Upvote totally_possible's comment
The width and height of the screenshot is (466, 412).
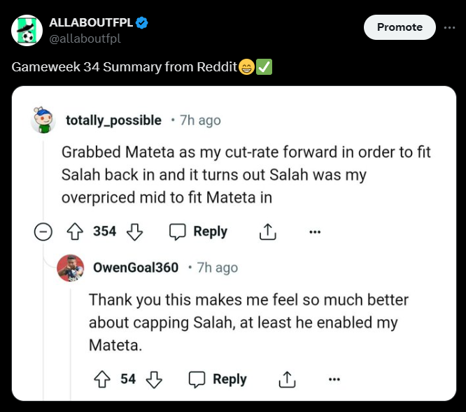point(75,232)
